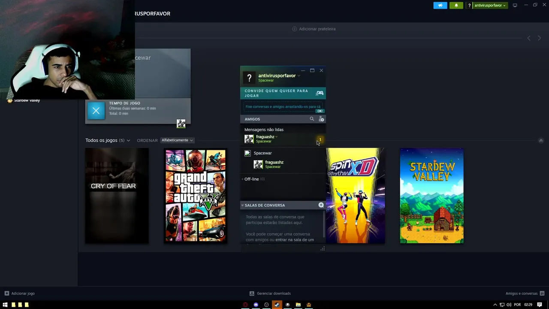Click the Amigos header label
The height and width of the screenshot is (309, 549).
252,119
